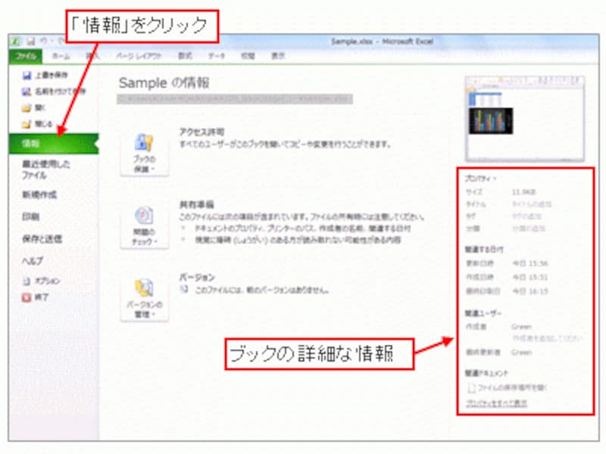This screenshot has width=606, height=454.
Task: Click 分類の追加 (Add a category) field
Action: coord(529,229)
